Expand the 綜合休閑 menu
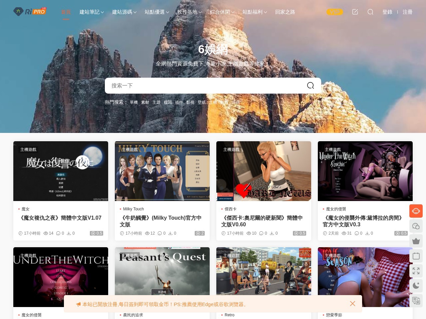 pos(222,12)
